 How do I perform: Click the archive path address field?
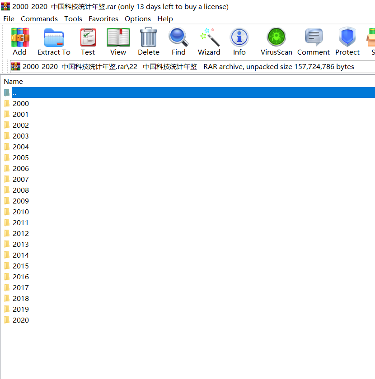pyautogui.click(x=192, y=66)
